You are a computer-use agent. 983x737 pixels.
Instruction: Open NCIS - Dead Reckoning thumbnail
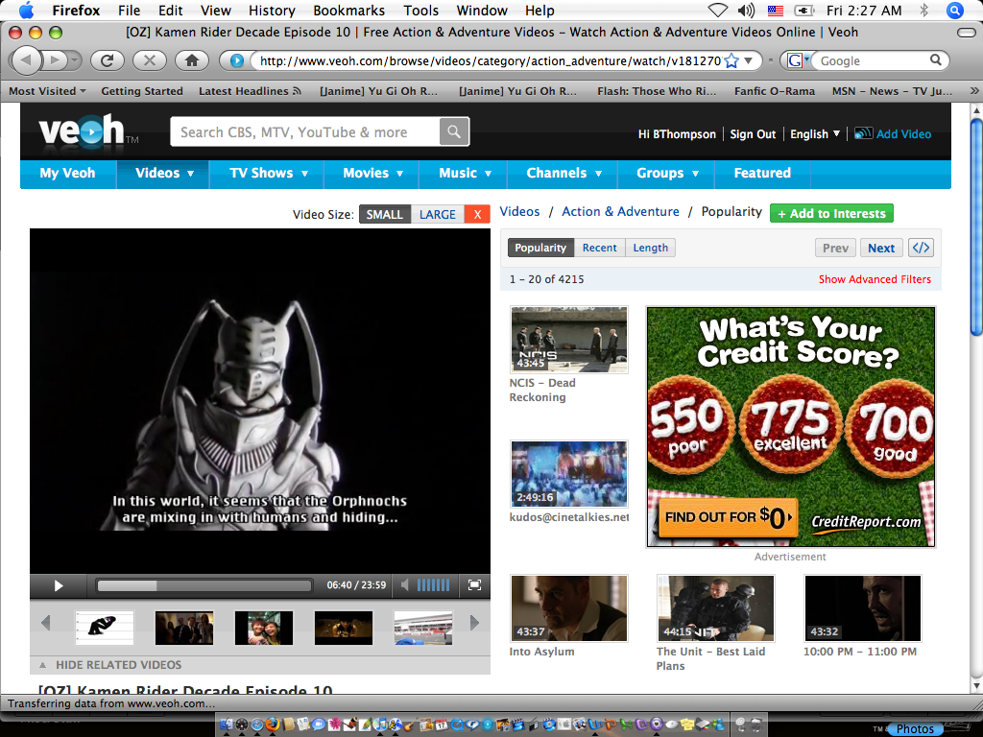568,340
